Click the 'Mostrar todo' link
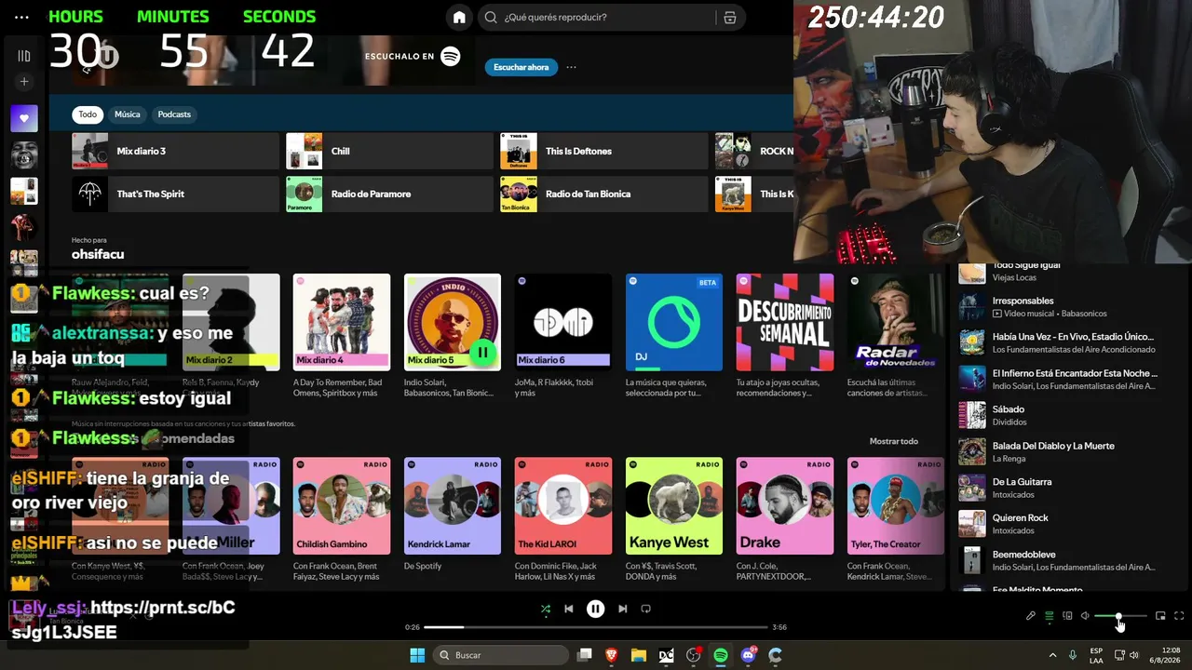 click(894, 441)
